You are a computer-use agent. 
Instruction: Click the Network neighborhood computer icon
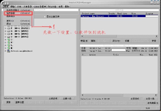click(x=9, y=51)
